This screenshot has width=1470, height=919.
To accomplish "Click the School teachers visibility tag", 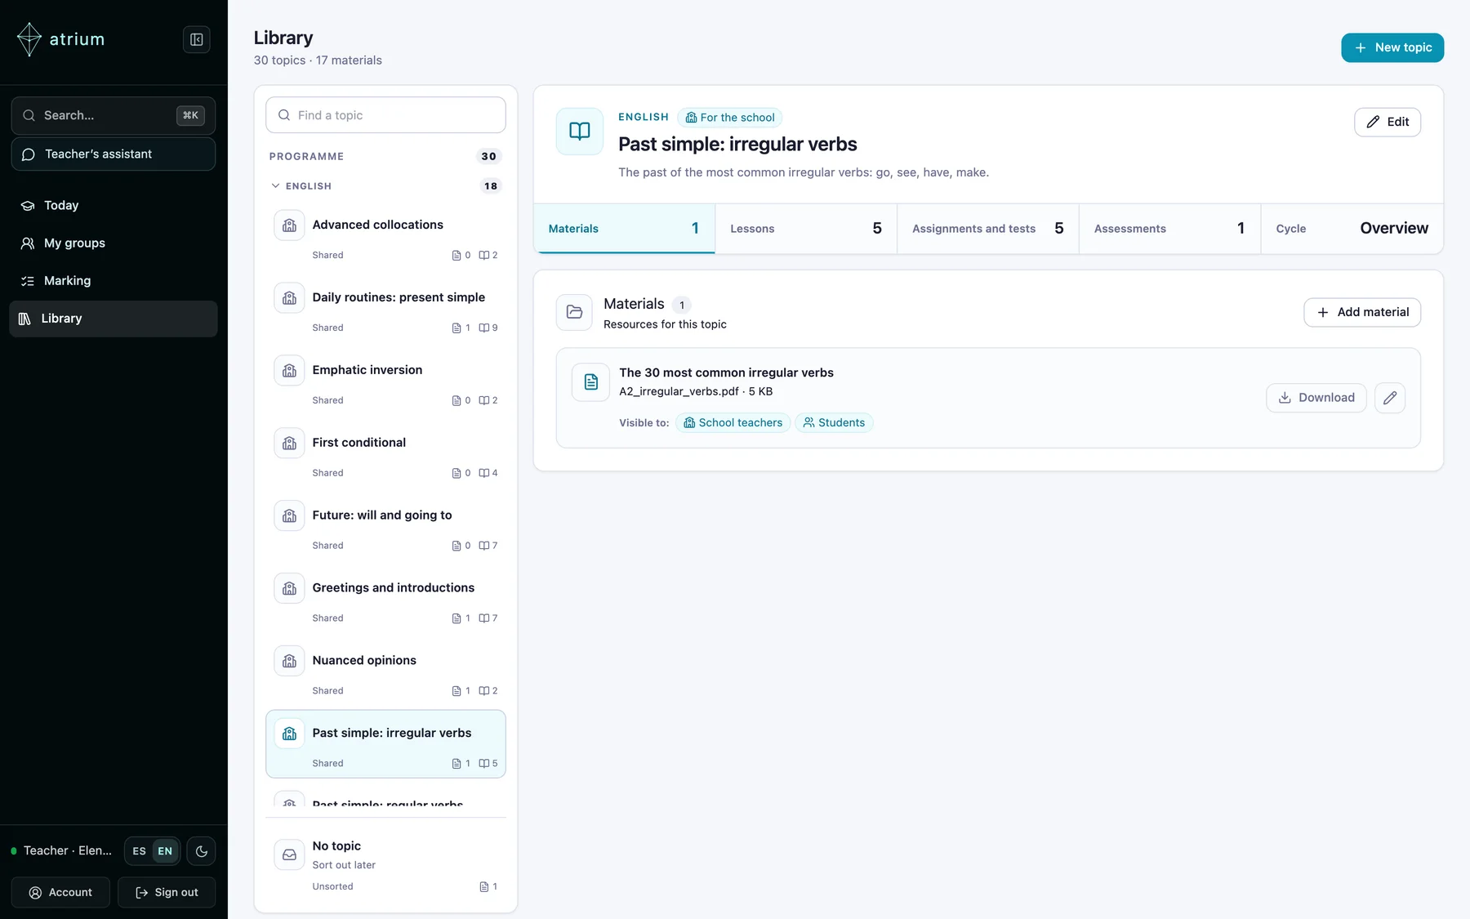I will click(733, 422).
